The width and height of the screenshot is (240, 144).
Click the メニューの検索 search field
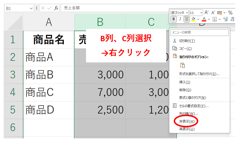click(x=199, y=32)
